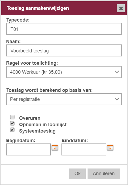This screenshot has width=128, height=185.
Task: Open the Per registratie dropdown chevron
Action: click(117, 99)
